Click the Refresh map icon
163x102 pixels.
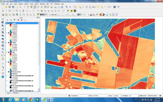(x=62, y=7)
